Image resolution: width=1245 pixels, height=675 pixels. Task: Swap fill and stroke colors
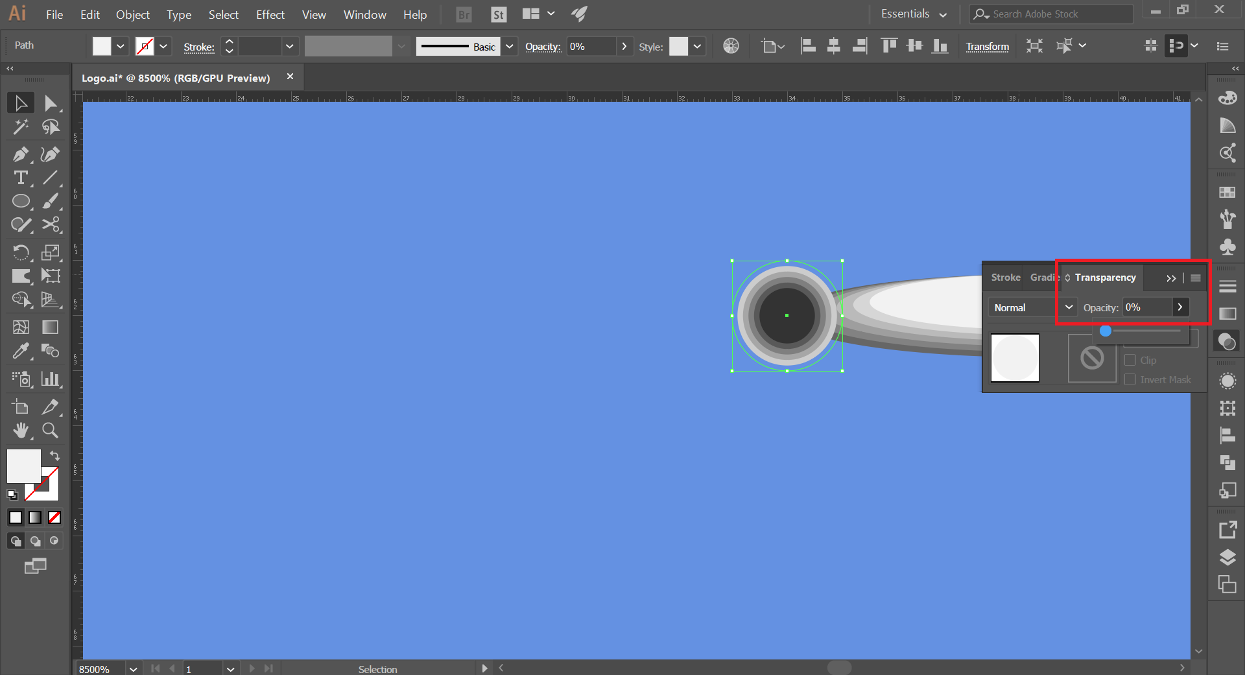click(x=54, y=456)
